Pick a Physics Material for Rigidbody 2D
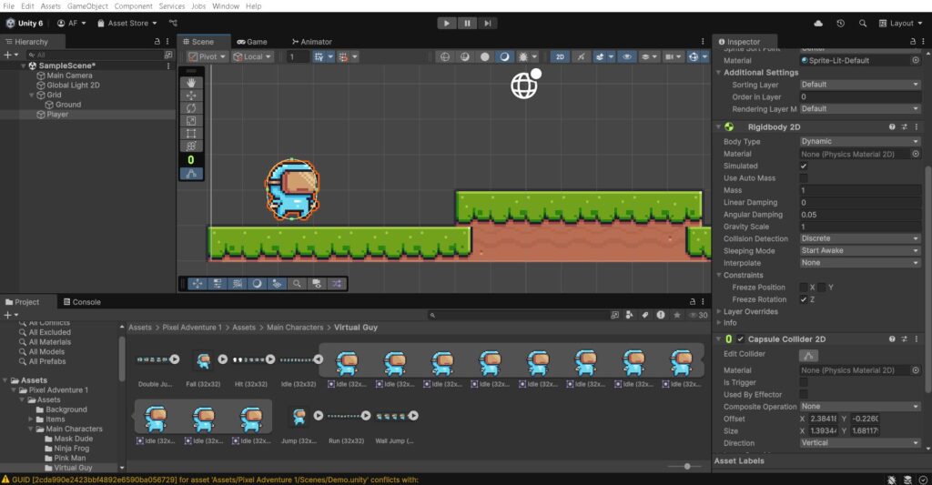The width and height of the screenshot is (932, 485). [x=916, y=154]
